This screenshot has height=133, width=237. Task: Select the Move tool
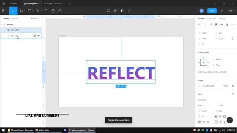point(13,11)
